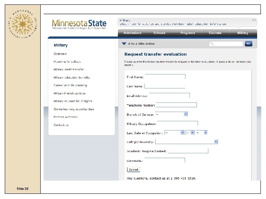
Task: Open the Military tab
Action: (243, 33)
